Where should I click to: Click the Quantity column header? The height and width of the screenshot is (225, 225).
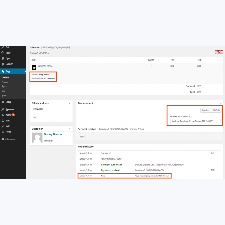tap(151, 60)
